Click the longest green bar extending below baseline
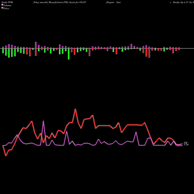Screen dimensions: 194x194 (69, 54)
